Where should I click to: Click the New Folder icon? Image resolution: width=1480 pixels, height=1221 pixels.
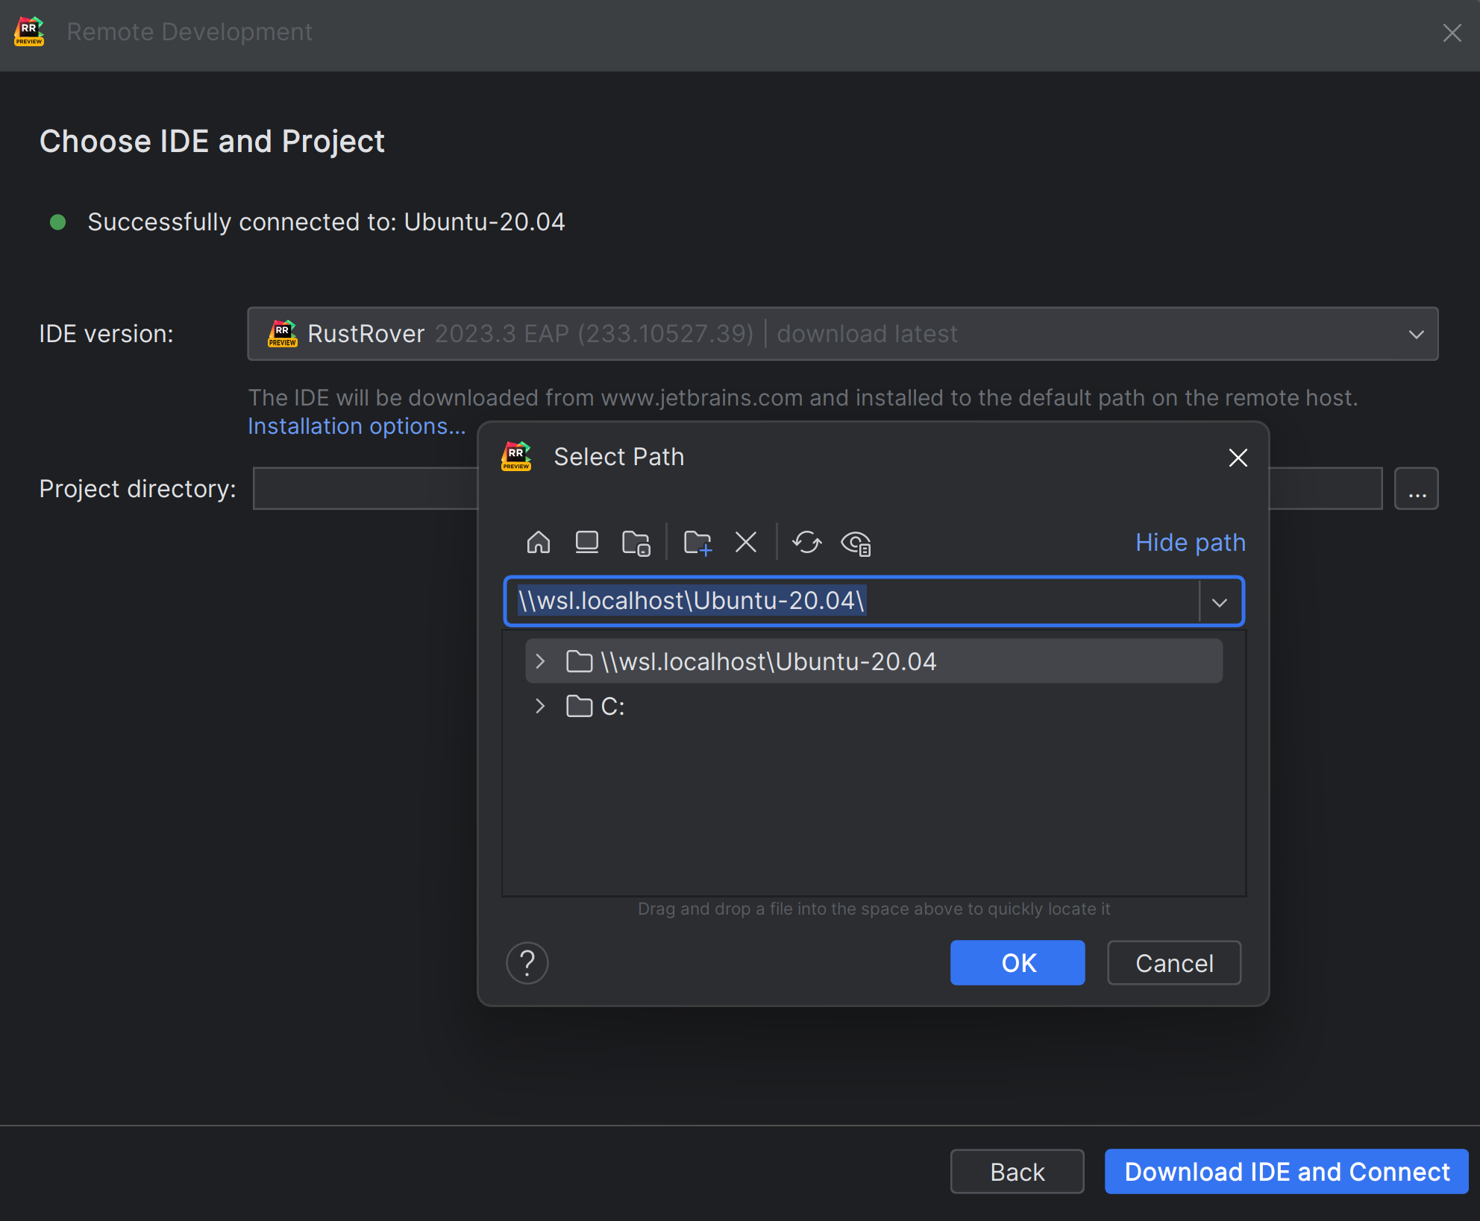697,543
